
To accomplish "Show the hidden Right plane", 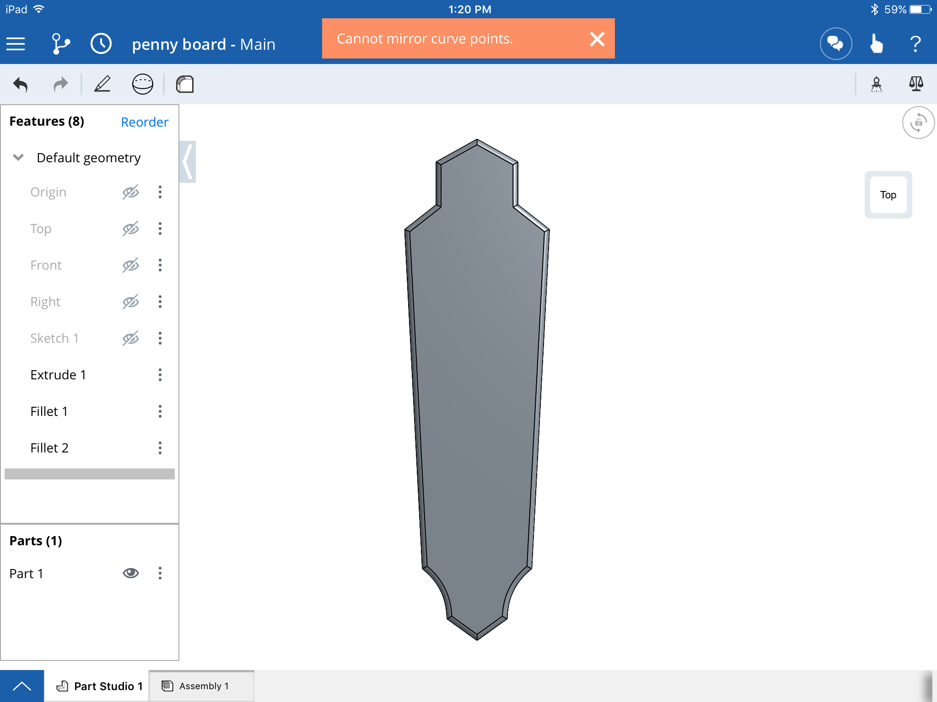I will click(130, 302).
